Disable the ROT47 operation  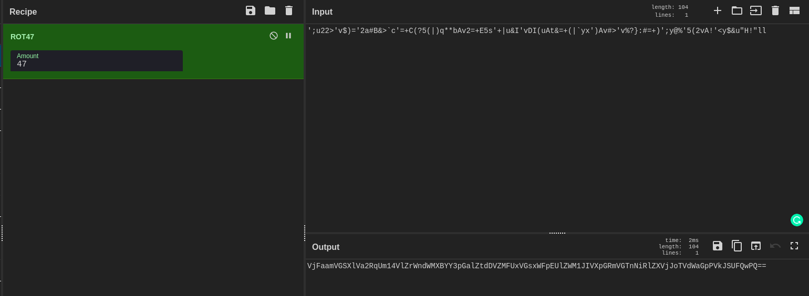274,36
